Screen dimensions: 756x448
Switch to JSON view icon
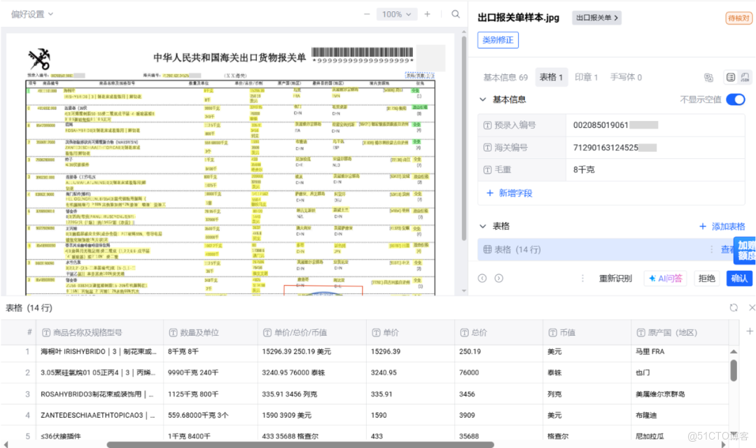pos(745,78)
